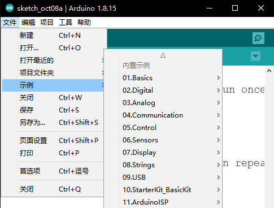The image size is (274, 208).
Task: Expand the 08.Strings examples submenu
Action: coord(163,165)
